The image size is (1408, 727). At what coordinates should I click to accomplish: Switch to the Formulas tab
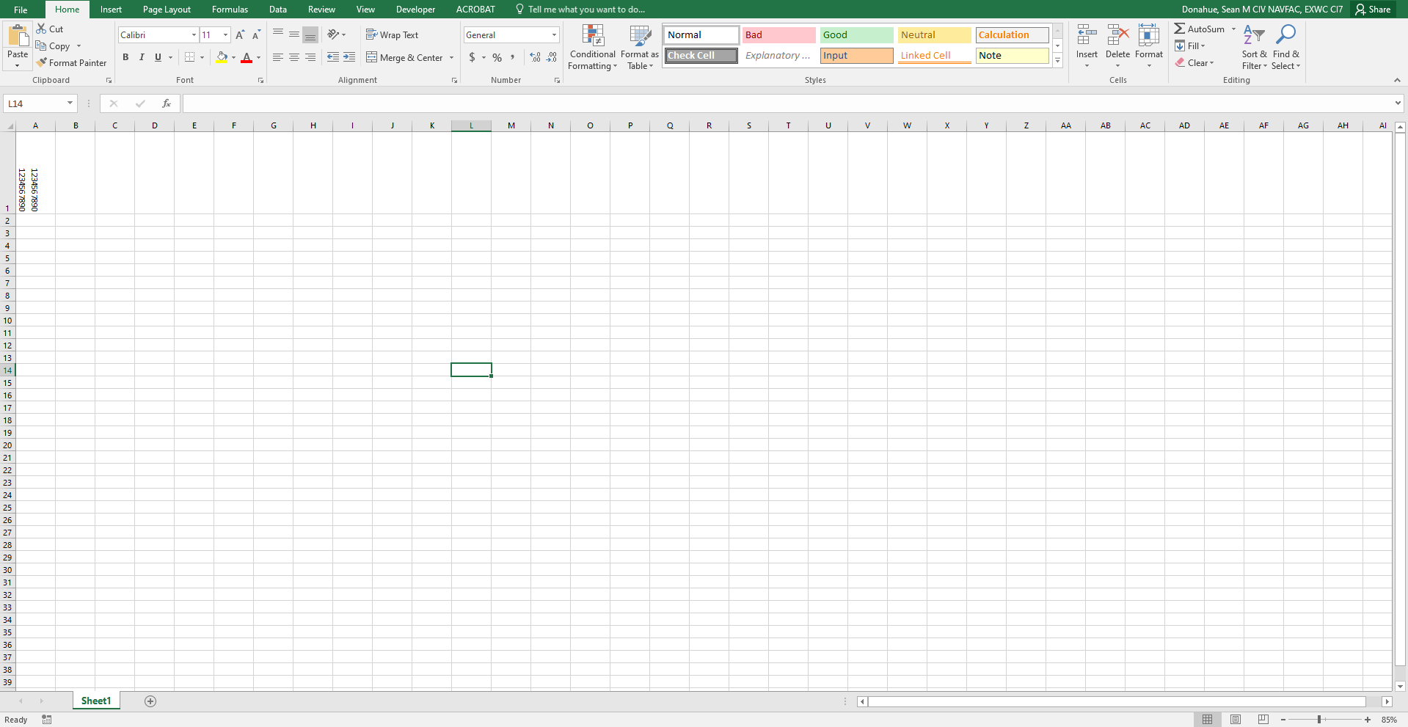pyautogui.click(x=230, y=10)
